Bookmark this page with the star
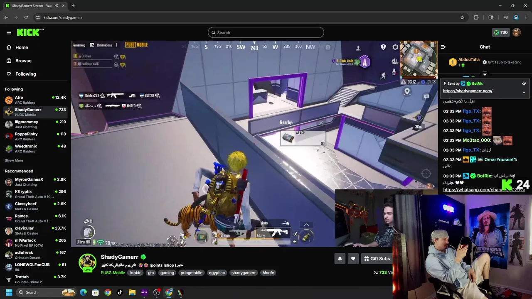The height and width of the screenshot is (299, 532). [x=462, y=17]
